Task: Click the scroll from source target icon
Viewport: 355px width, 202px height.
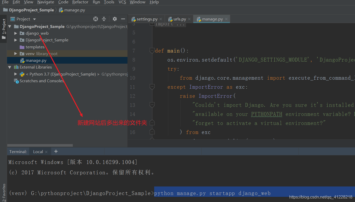Action: (x=96, y=19)
